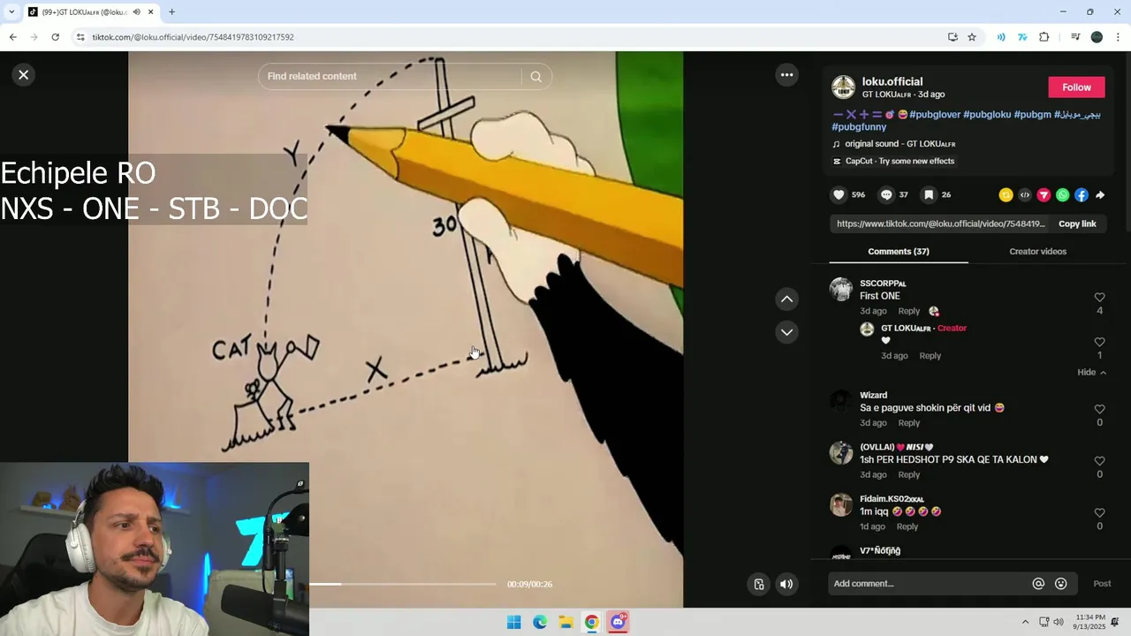Mute the browser tab audio icon
The width and height of the screenshot is (1131, 636).
136,11
